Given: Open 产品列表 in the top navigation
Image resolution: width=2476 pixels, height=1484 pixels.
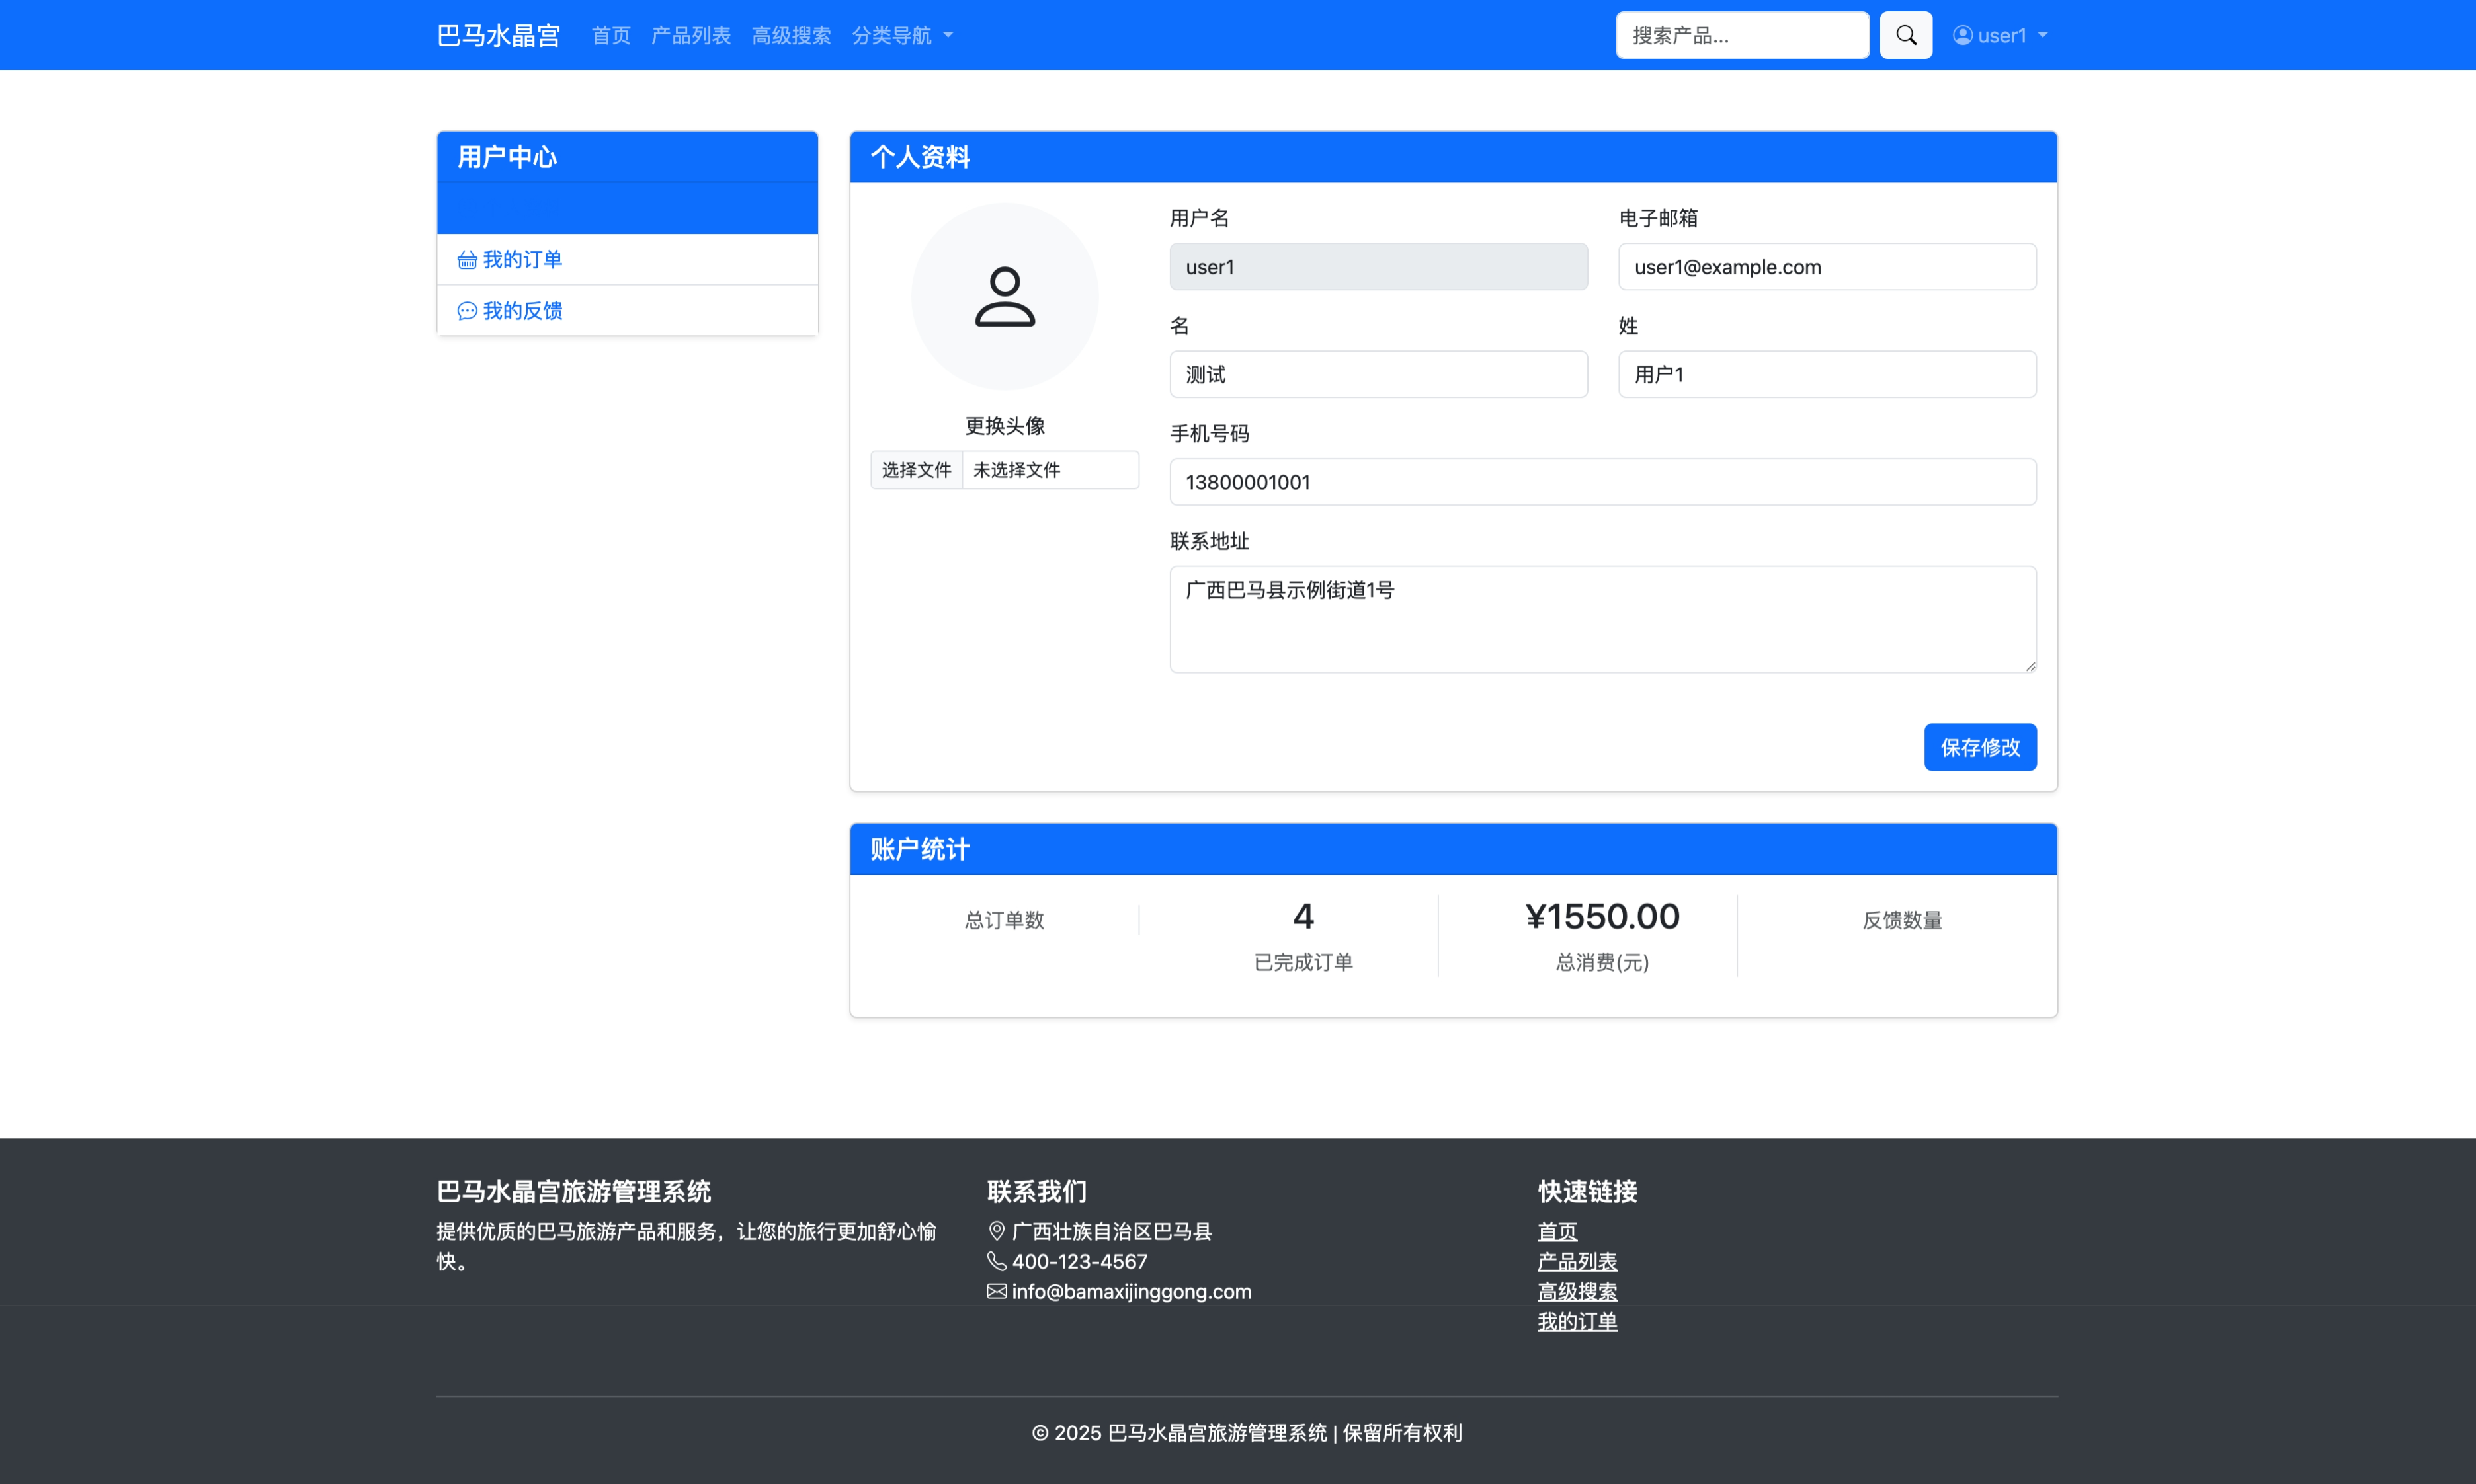Looking at the screenshot, I should pyautogui.click(x=690, y=35).
